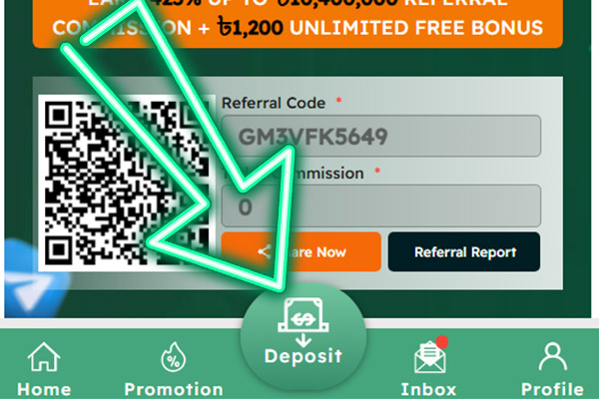Viewport: 599px width, 399px height.
Task: Open the Referral Report button
Action: pos(464,251)
